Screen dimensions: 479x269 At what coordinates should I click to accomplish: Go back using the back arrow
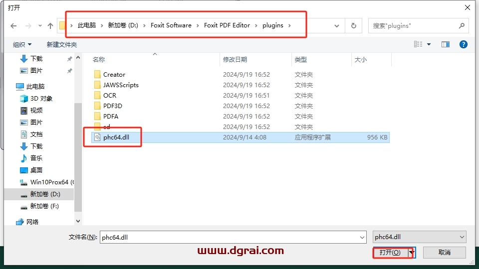13,26
